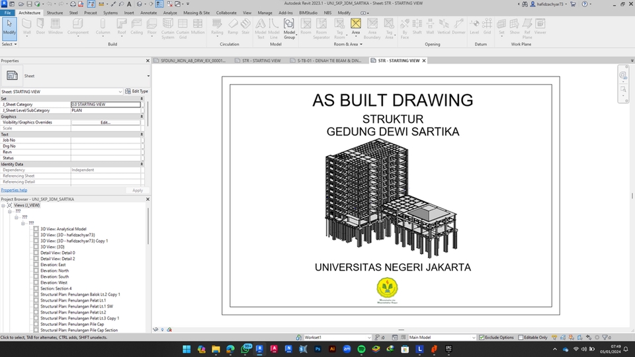This screenshot has width=635, height=357.
Task: Open Zoom from the taskbar
Action: click(347, 349)
